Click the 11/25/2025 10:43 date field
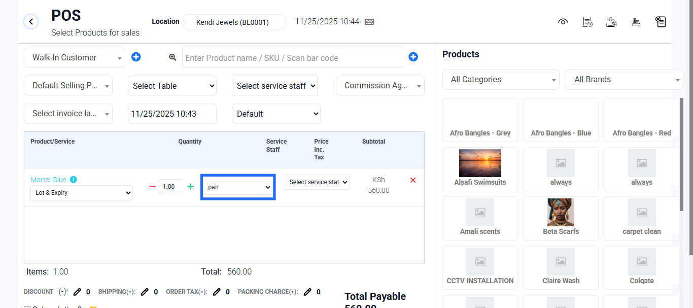 (172, 114)
